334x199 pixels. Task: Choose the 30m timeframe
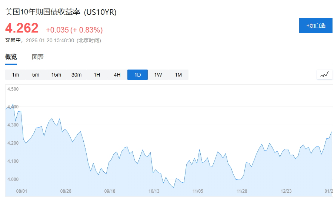tap(76, 75)
